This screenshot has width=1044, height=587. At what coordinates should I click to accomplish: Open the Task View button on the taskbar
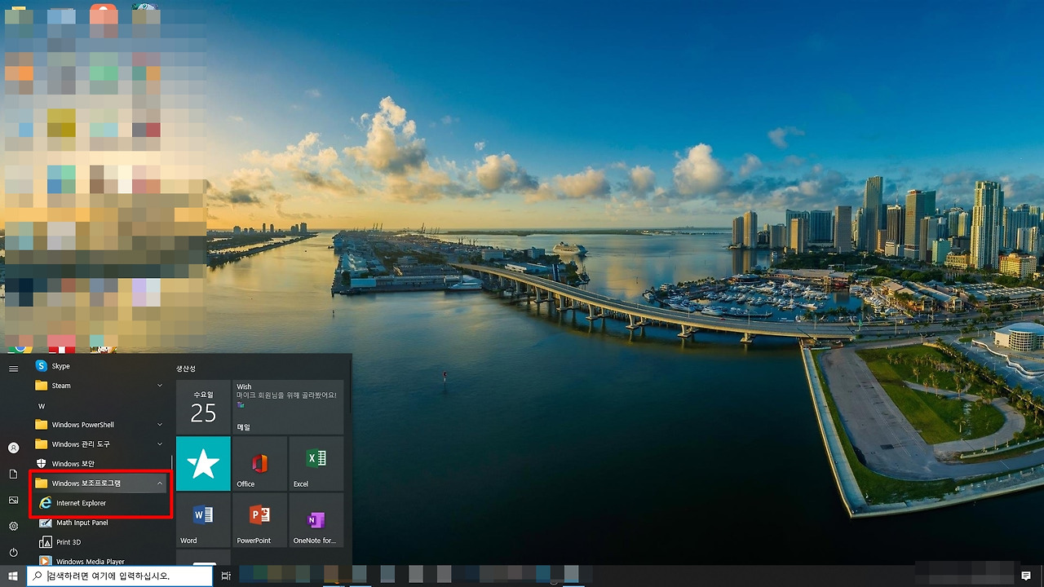coord(226,576)
